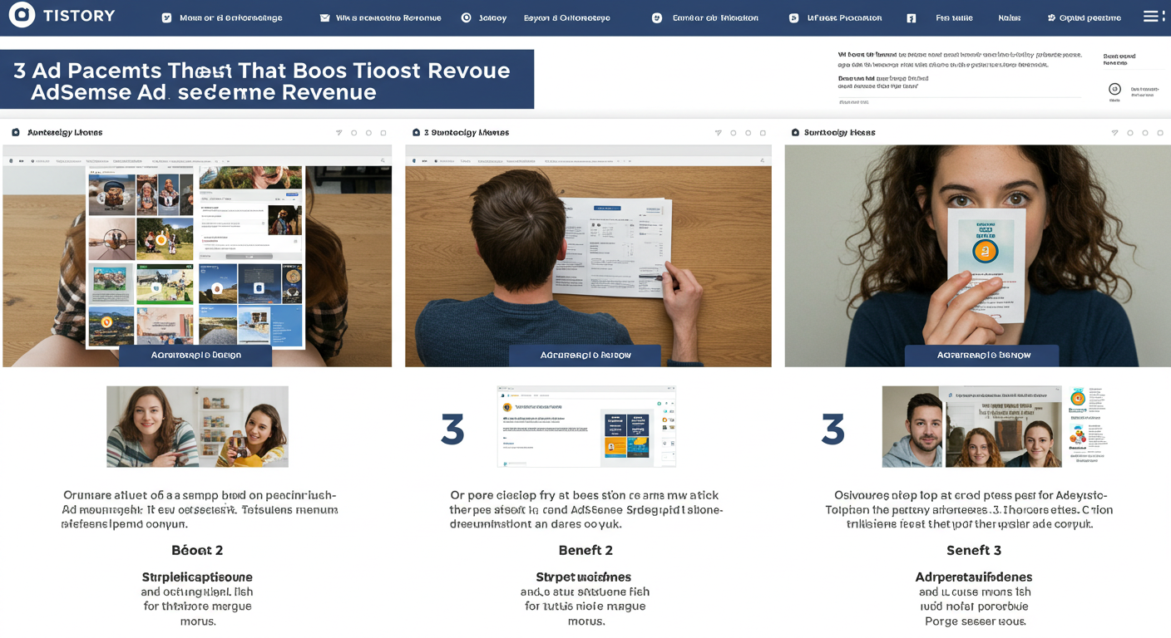Open small thumbnail of two laughing women
The width and height of the screenshot is (1171, 638).
coord(197,426)
